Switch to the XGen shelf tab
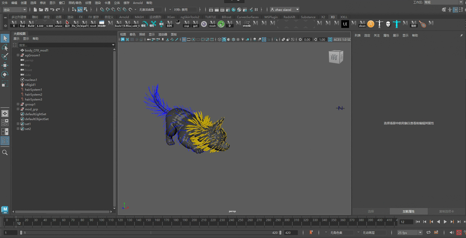The height and width of the screenshot is (238, 466). click(x=171, y=17)
